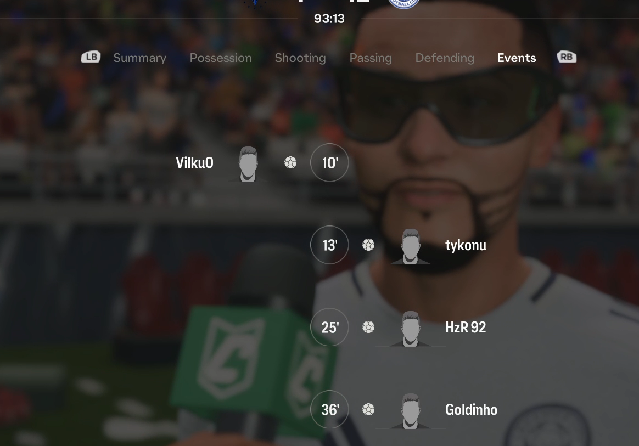Select the 10' timeline marker
639x446 pixels.
(329, 162)
